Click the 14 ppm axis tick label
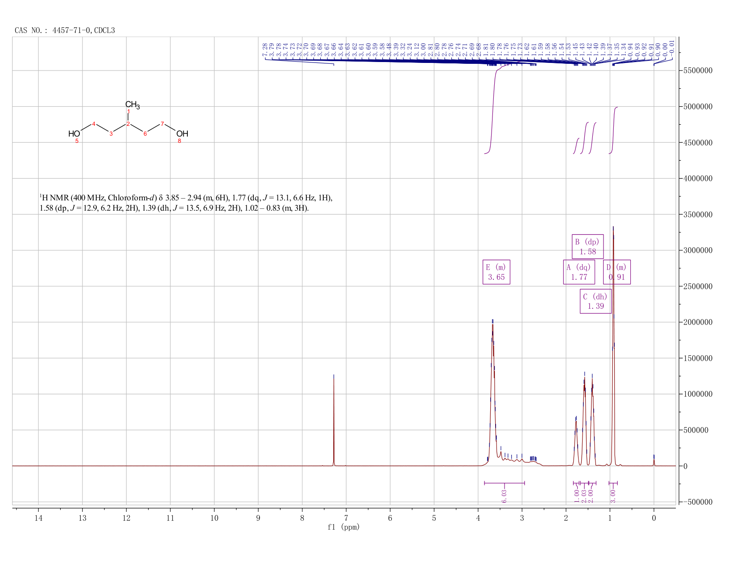 point(38,518)
